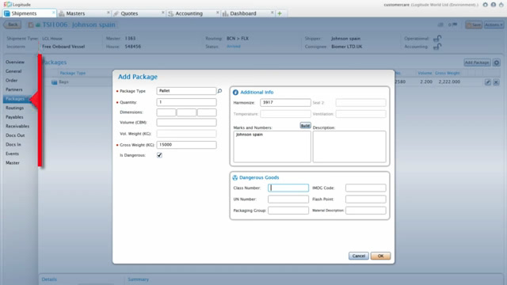Click the Quantity input field
Image resolution: width=507 pixels, height=285 pixels.
[x=186, y=102]
